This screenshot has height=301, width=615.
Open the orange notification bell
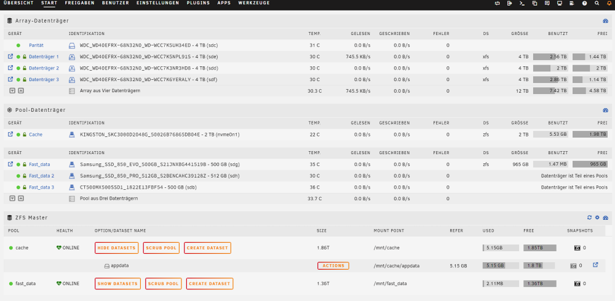click(609, 3)
